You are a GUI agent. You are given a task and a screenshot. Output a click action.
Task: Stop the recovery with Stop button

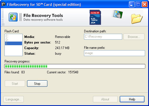[37, 84]
